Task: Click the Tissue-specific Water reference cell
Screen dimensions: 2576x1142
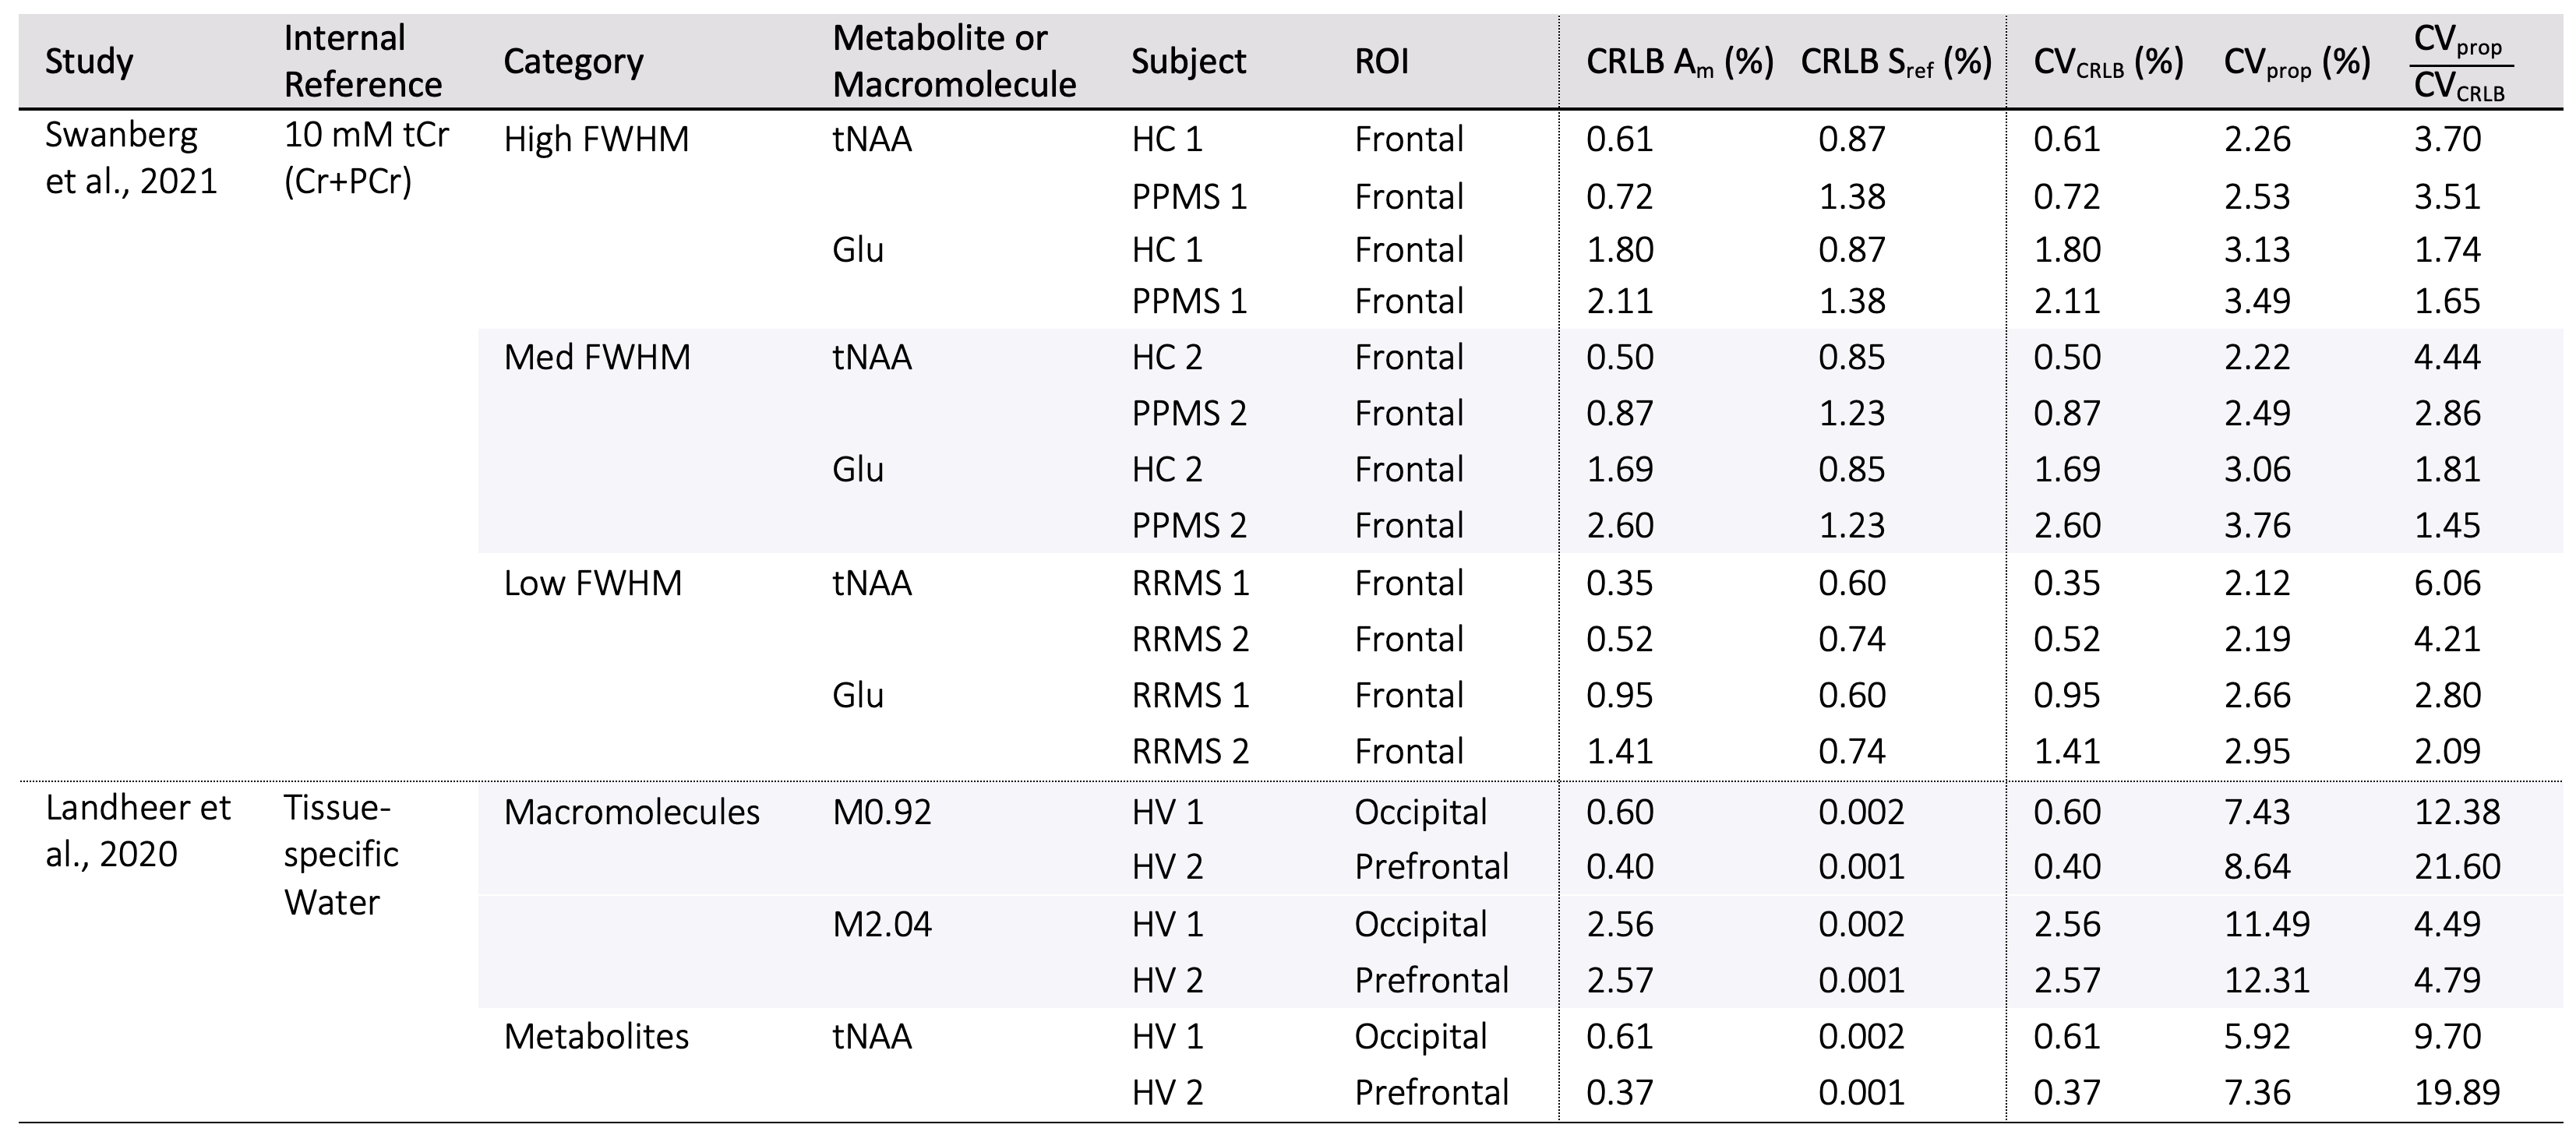Action: [341, 854]
